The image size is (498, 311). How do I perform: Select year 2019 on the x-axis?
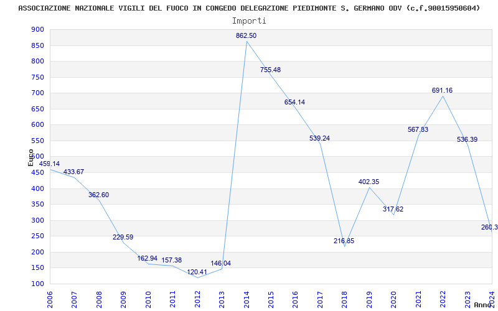click(x=369, y=299)
